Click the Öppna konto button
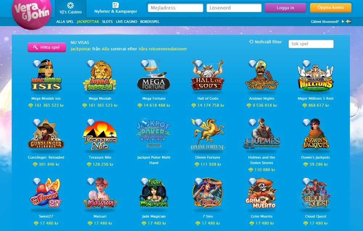The width and height of the screenshot is (363, 231). [331, 8]
